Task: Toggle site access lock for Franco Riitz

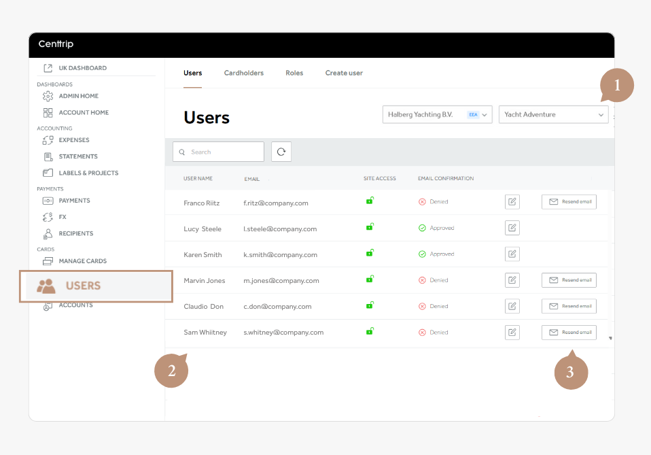Action: click(370, 201)
